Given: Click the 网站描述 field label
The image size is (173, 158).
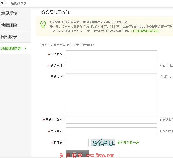Looking at the screenshot, I should (58, 77).
